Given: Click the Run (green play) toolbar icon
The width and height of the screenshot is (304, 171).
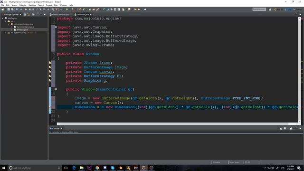Looking at the screenshot, I should [x=67, y=9].
